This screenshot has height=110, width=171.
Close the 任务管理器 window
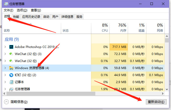pos(163,4)
